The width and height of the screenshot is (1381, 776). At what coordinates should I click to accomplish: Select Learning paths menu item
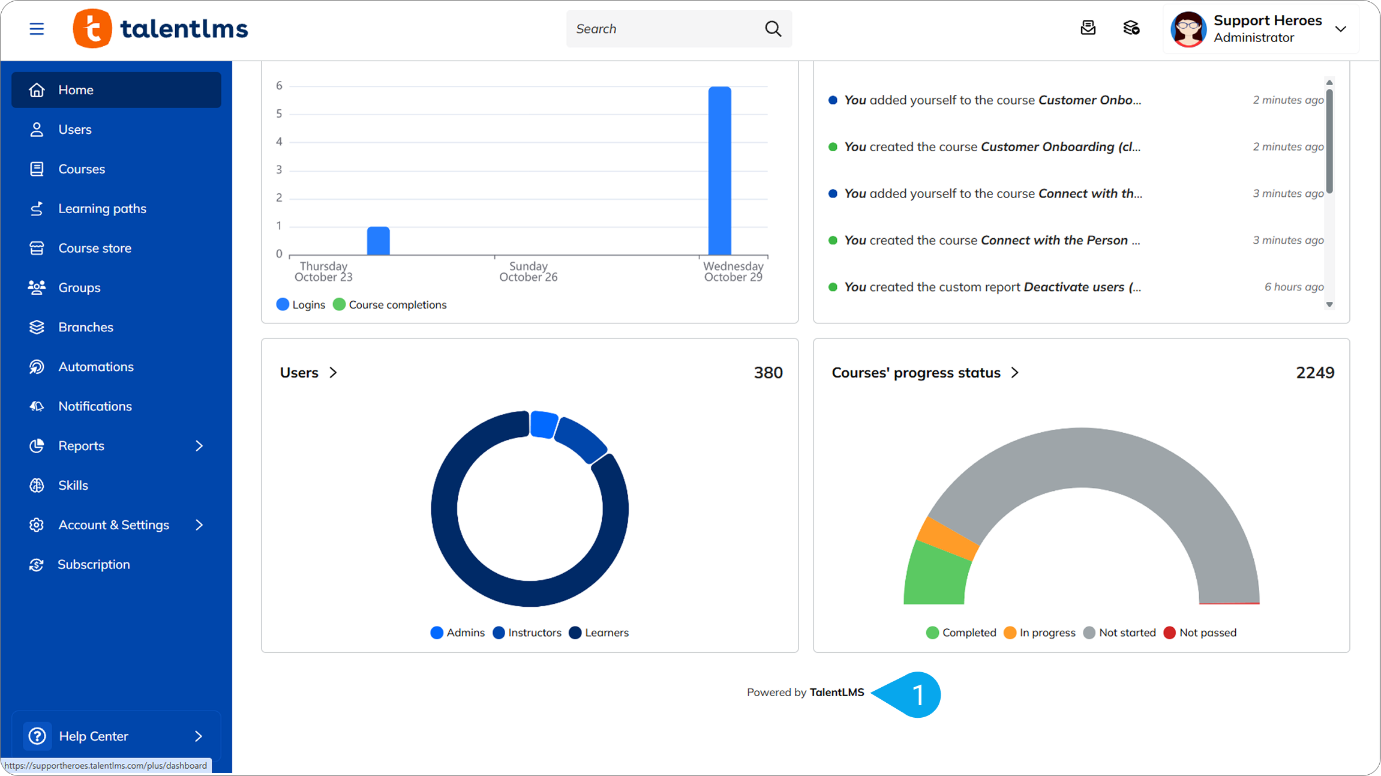pyautogui.click(x=102, y=208)
